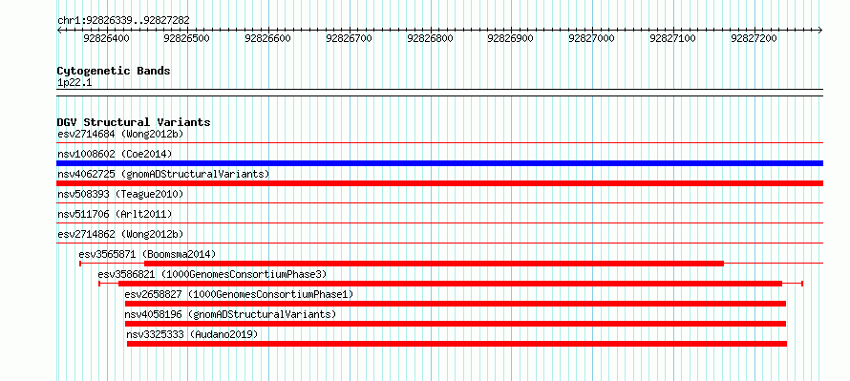Select nsv4058196 gnomADStructuralVariants label
This screenshot has width=850, height=381.
pos(230,314)
